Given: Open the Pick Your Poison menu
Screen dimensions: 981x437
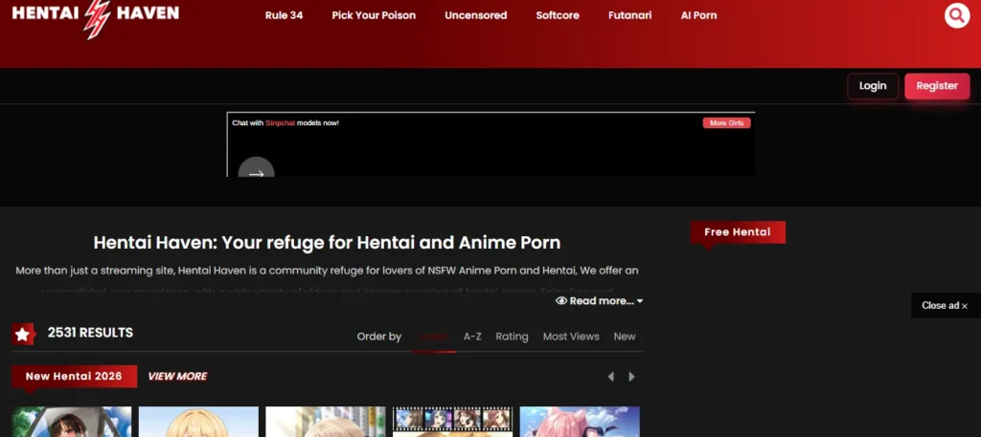Looking at the screenshot, I should [x=374, y=15].
